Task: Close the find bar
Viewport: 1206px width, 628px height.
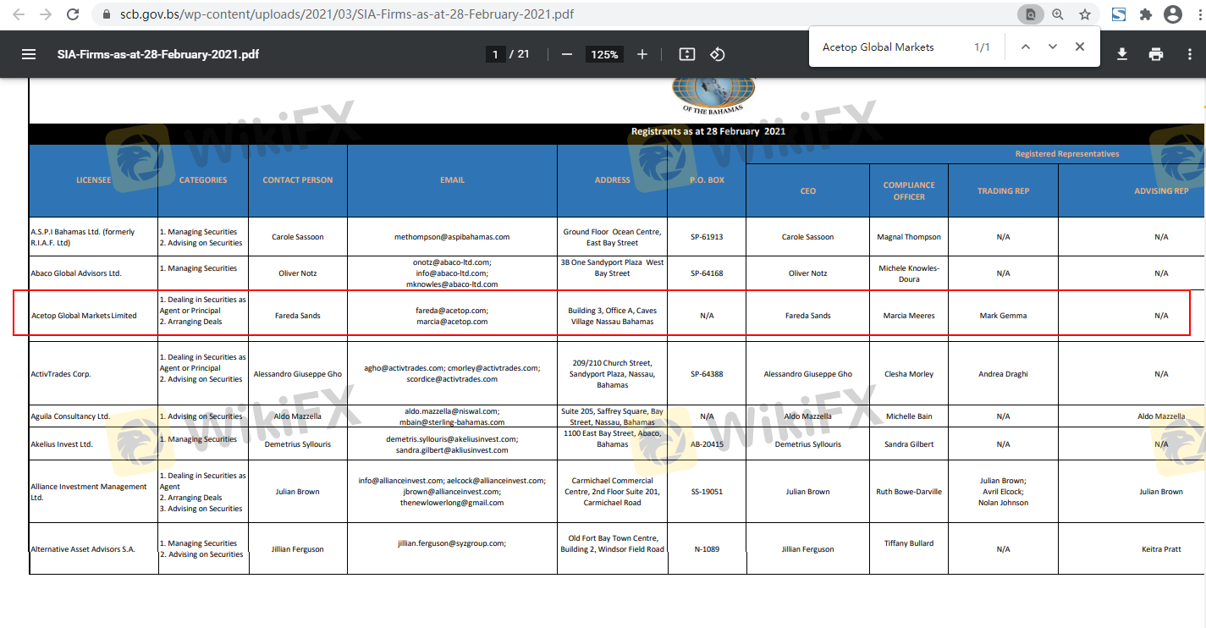Action: (x=1080, y=47)
